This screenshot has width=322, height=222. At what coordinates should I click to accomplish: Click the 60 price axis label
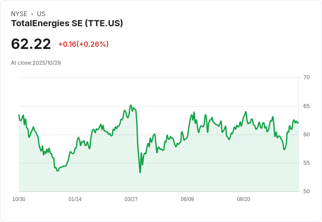tap(306, 135)
